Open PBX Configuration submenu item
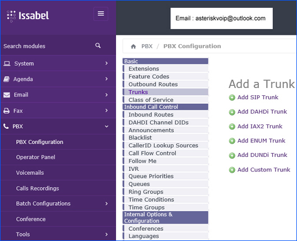Viewport: 297px width, 241px height. coord(58,142)
